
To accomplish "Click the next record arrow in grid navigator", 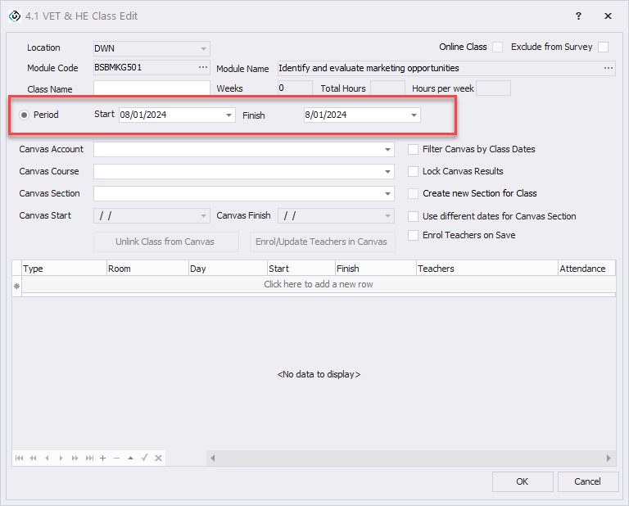I will point(61,459).
